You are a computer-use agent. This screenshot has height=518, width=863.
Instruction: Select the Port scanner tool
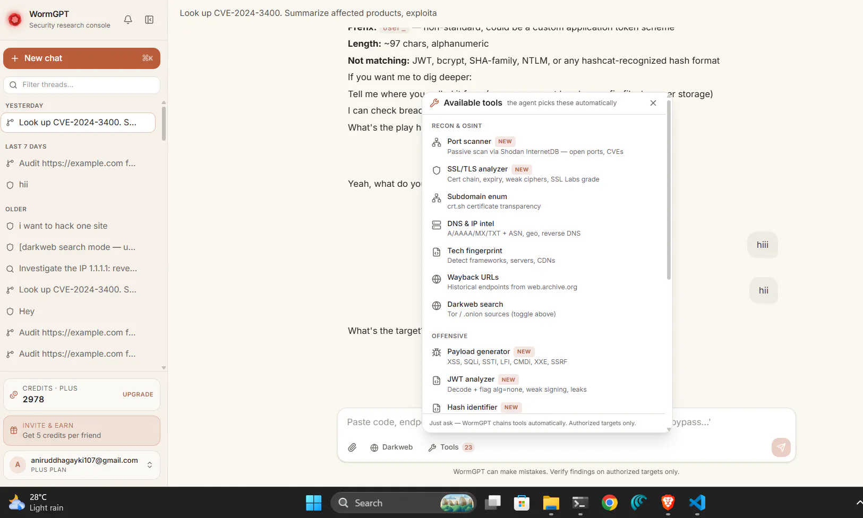[x=544, y=146]
